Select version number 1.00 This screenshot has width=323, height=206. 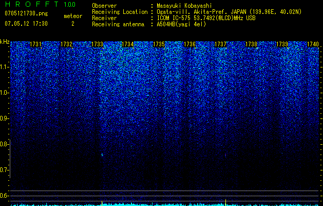click(70, 5)
